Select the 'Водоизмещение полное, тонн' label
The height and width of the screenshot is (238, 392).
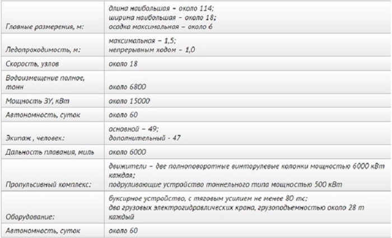click(44, 83)
